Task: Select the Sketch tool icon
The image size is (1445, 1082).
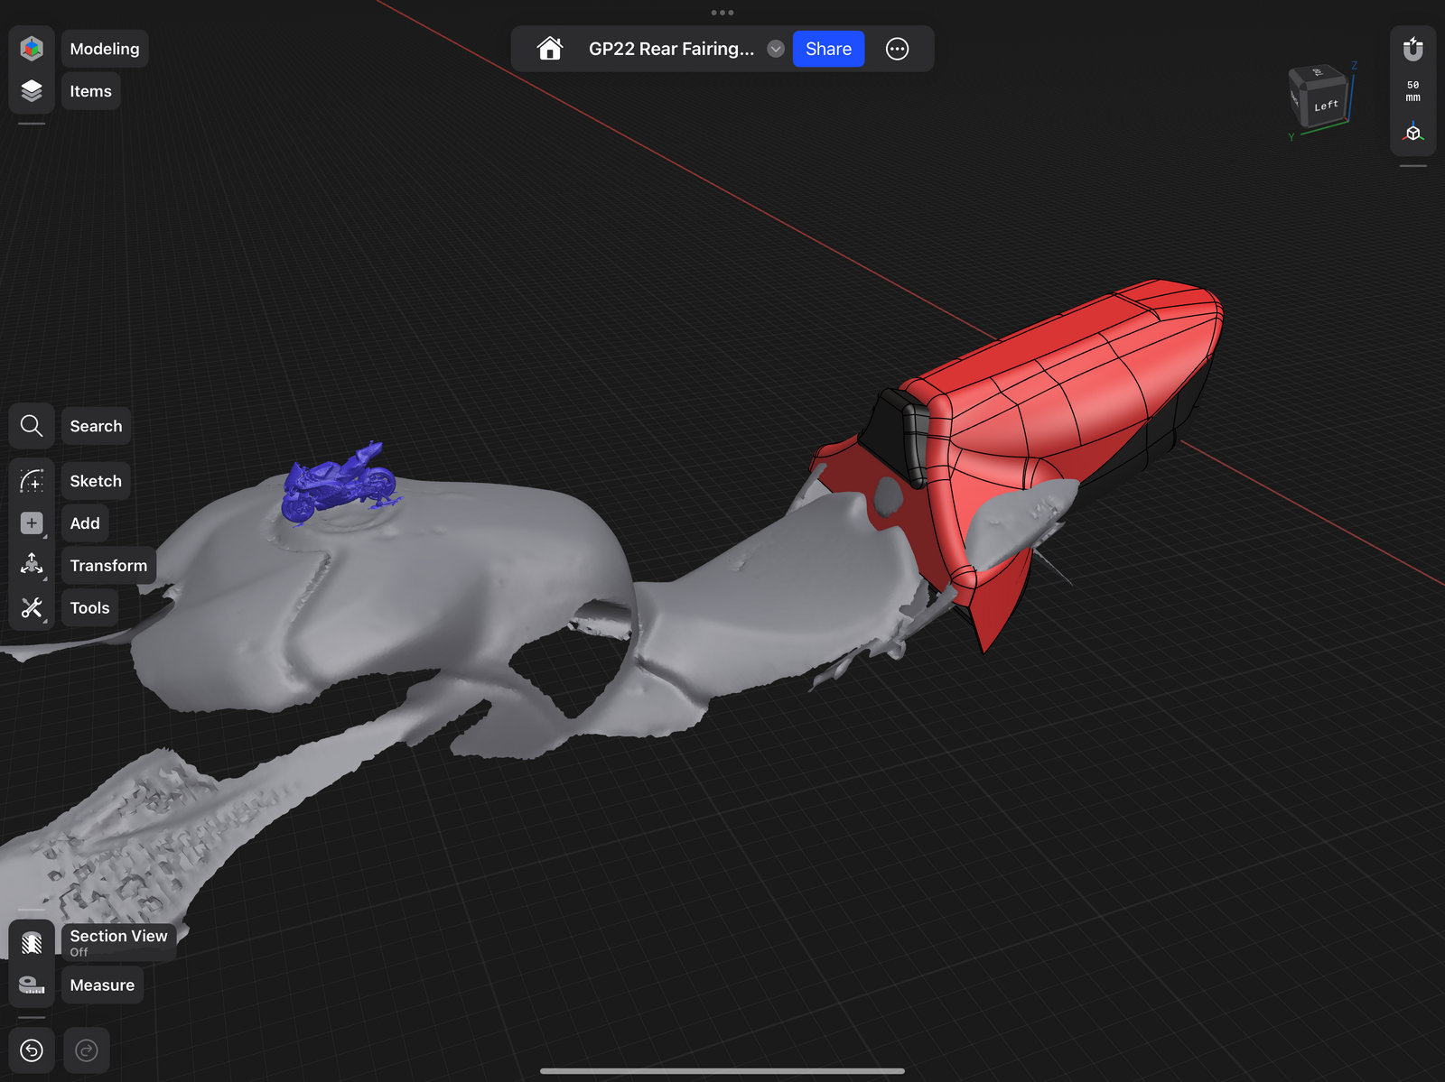Action: pos(32,481)
